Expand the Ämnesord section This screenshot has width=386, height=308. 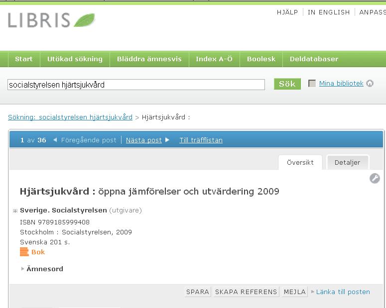pyautogui.click(x=42, y=269)
